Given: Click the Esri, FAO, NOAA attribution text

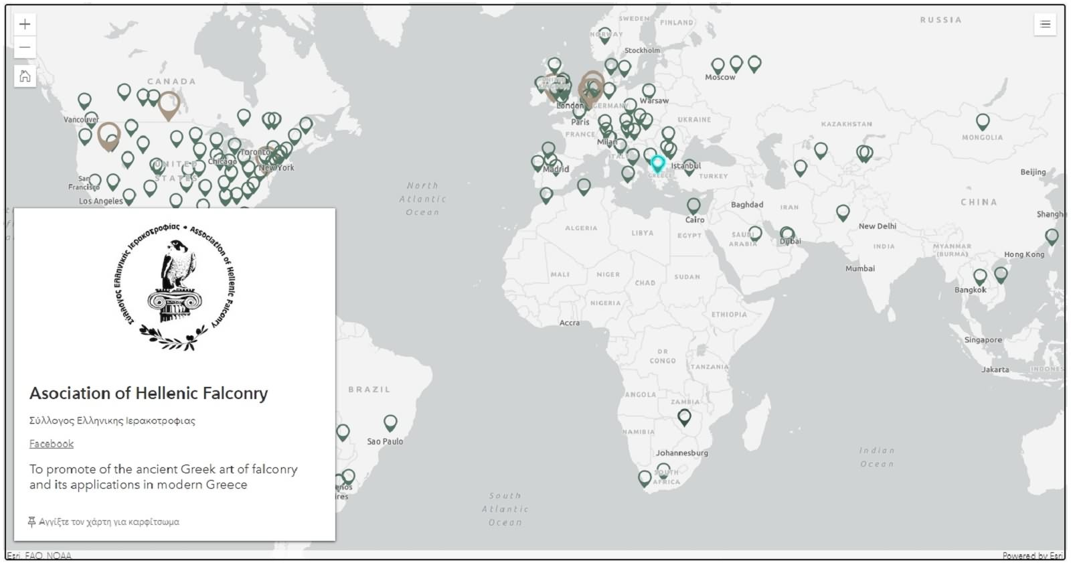Looking at the screenshot, I should [x=39, y=556].
